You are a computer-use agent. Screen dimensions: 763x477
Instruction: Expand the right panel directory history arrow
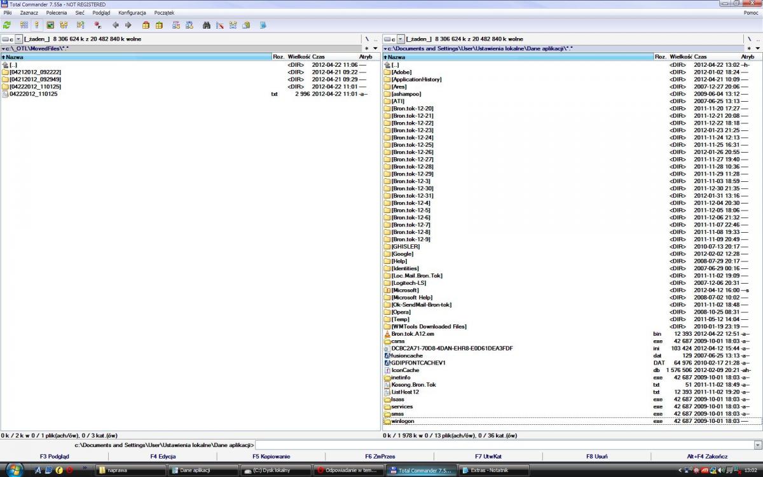(x=757, y=48)
